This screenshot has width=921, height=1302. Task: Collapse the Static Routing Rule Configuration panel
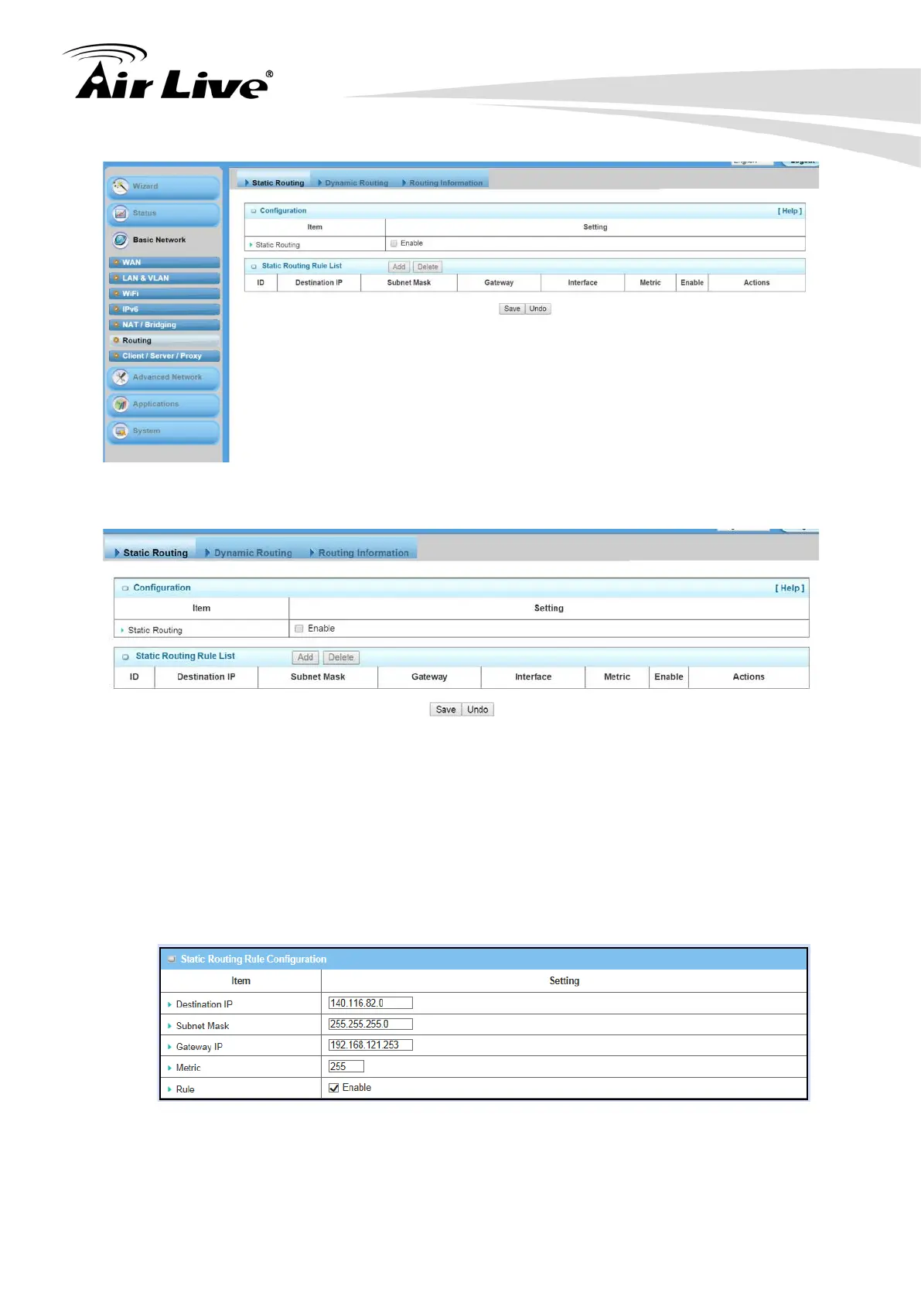(x=172, y=959)
